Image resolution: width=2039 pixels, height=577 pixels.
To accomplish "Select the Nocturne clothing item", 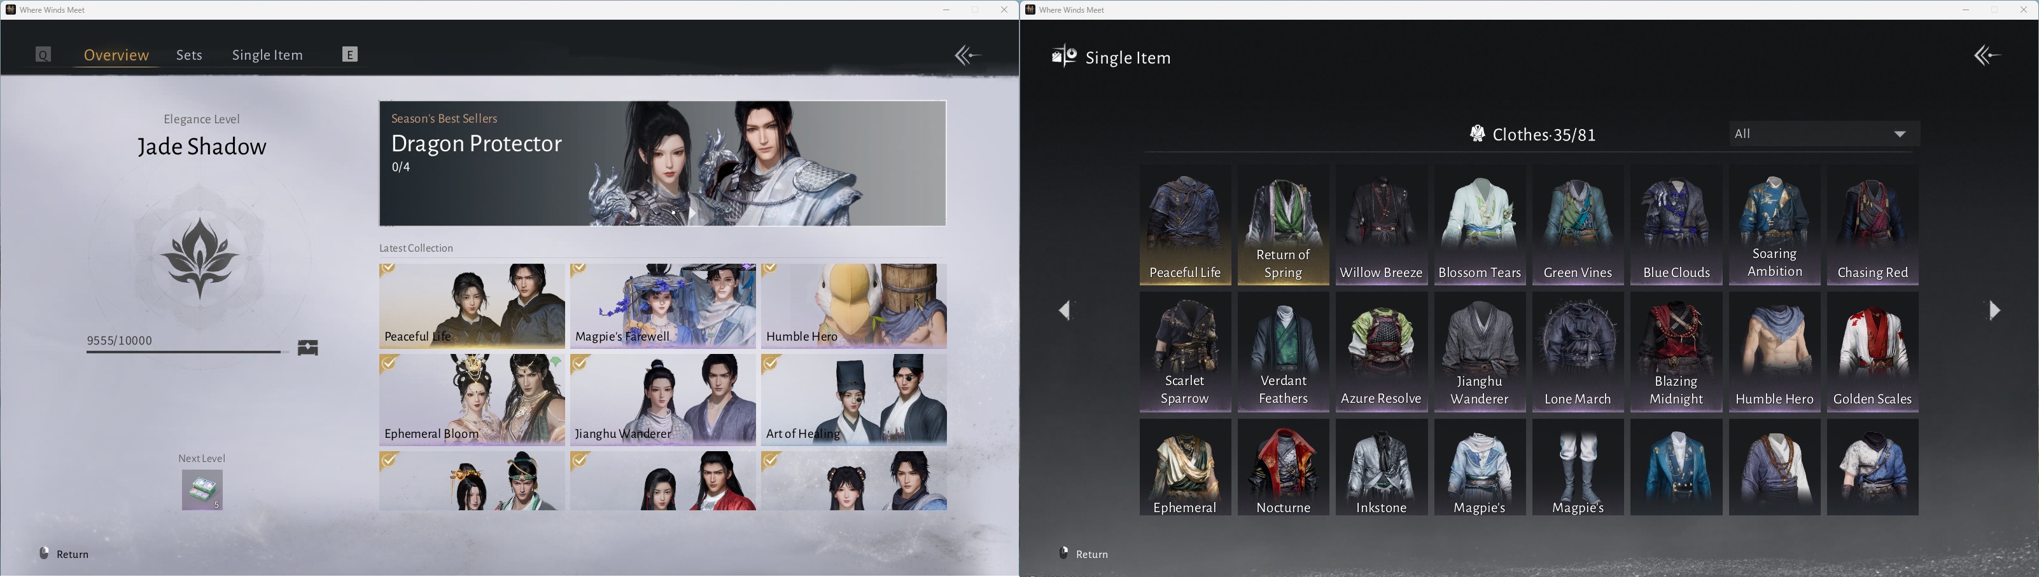I will (x=1283, y=467).
